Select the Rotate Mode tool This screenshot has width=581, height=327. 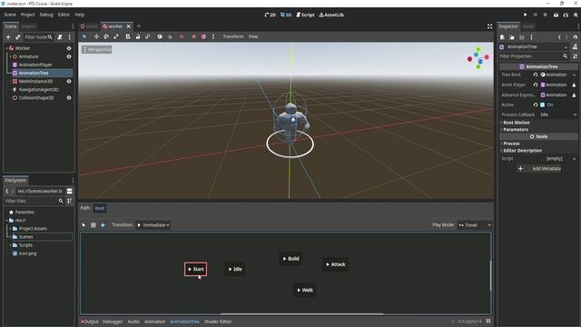point(106,36)
